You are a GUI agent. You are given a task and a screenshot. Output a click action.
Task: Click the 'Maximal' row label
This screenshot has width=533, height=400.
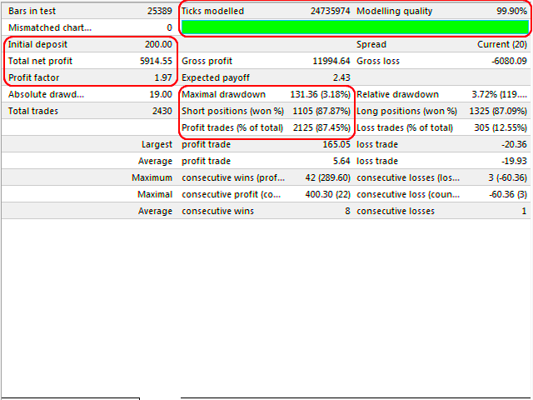(155, 194)
